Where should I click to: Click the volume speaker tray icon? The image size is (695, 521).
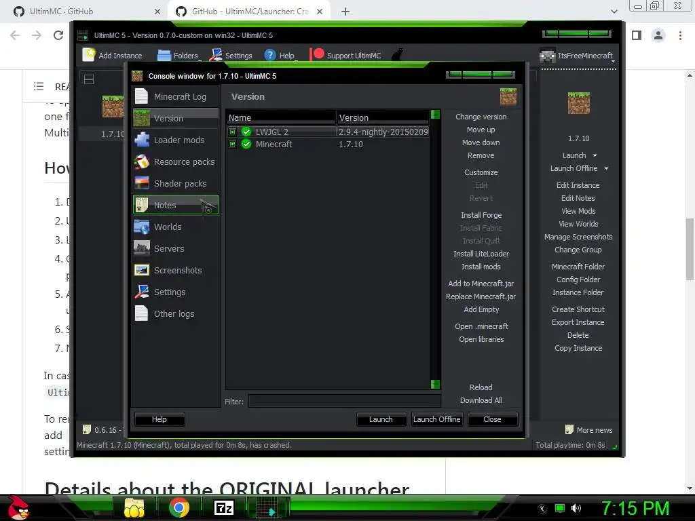coord(576,508)
